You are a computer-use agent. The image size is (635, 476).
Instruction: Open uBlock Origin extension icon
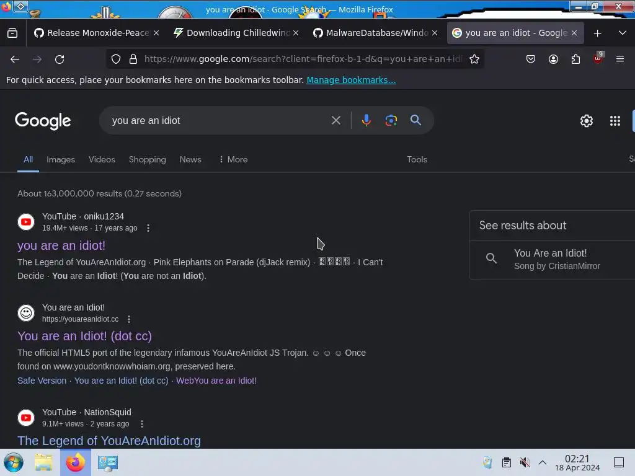point(598,58)
